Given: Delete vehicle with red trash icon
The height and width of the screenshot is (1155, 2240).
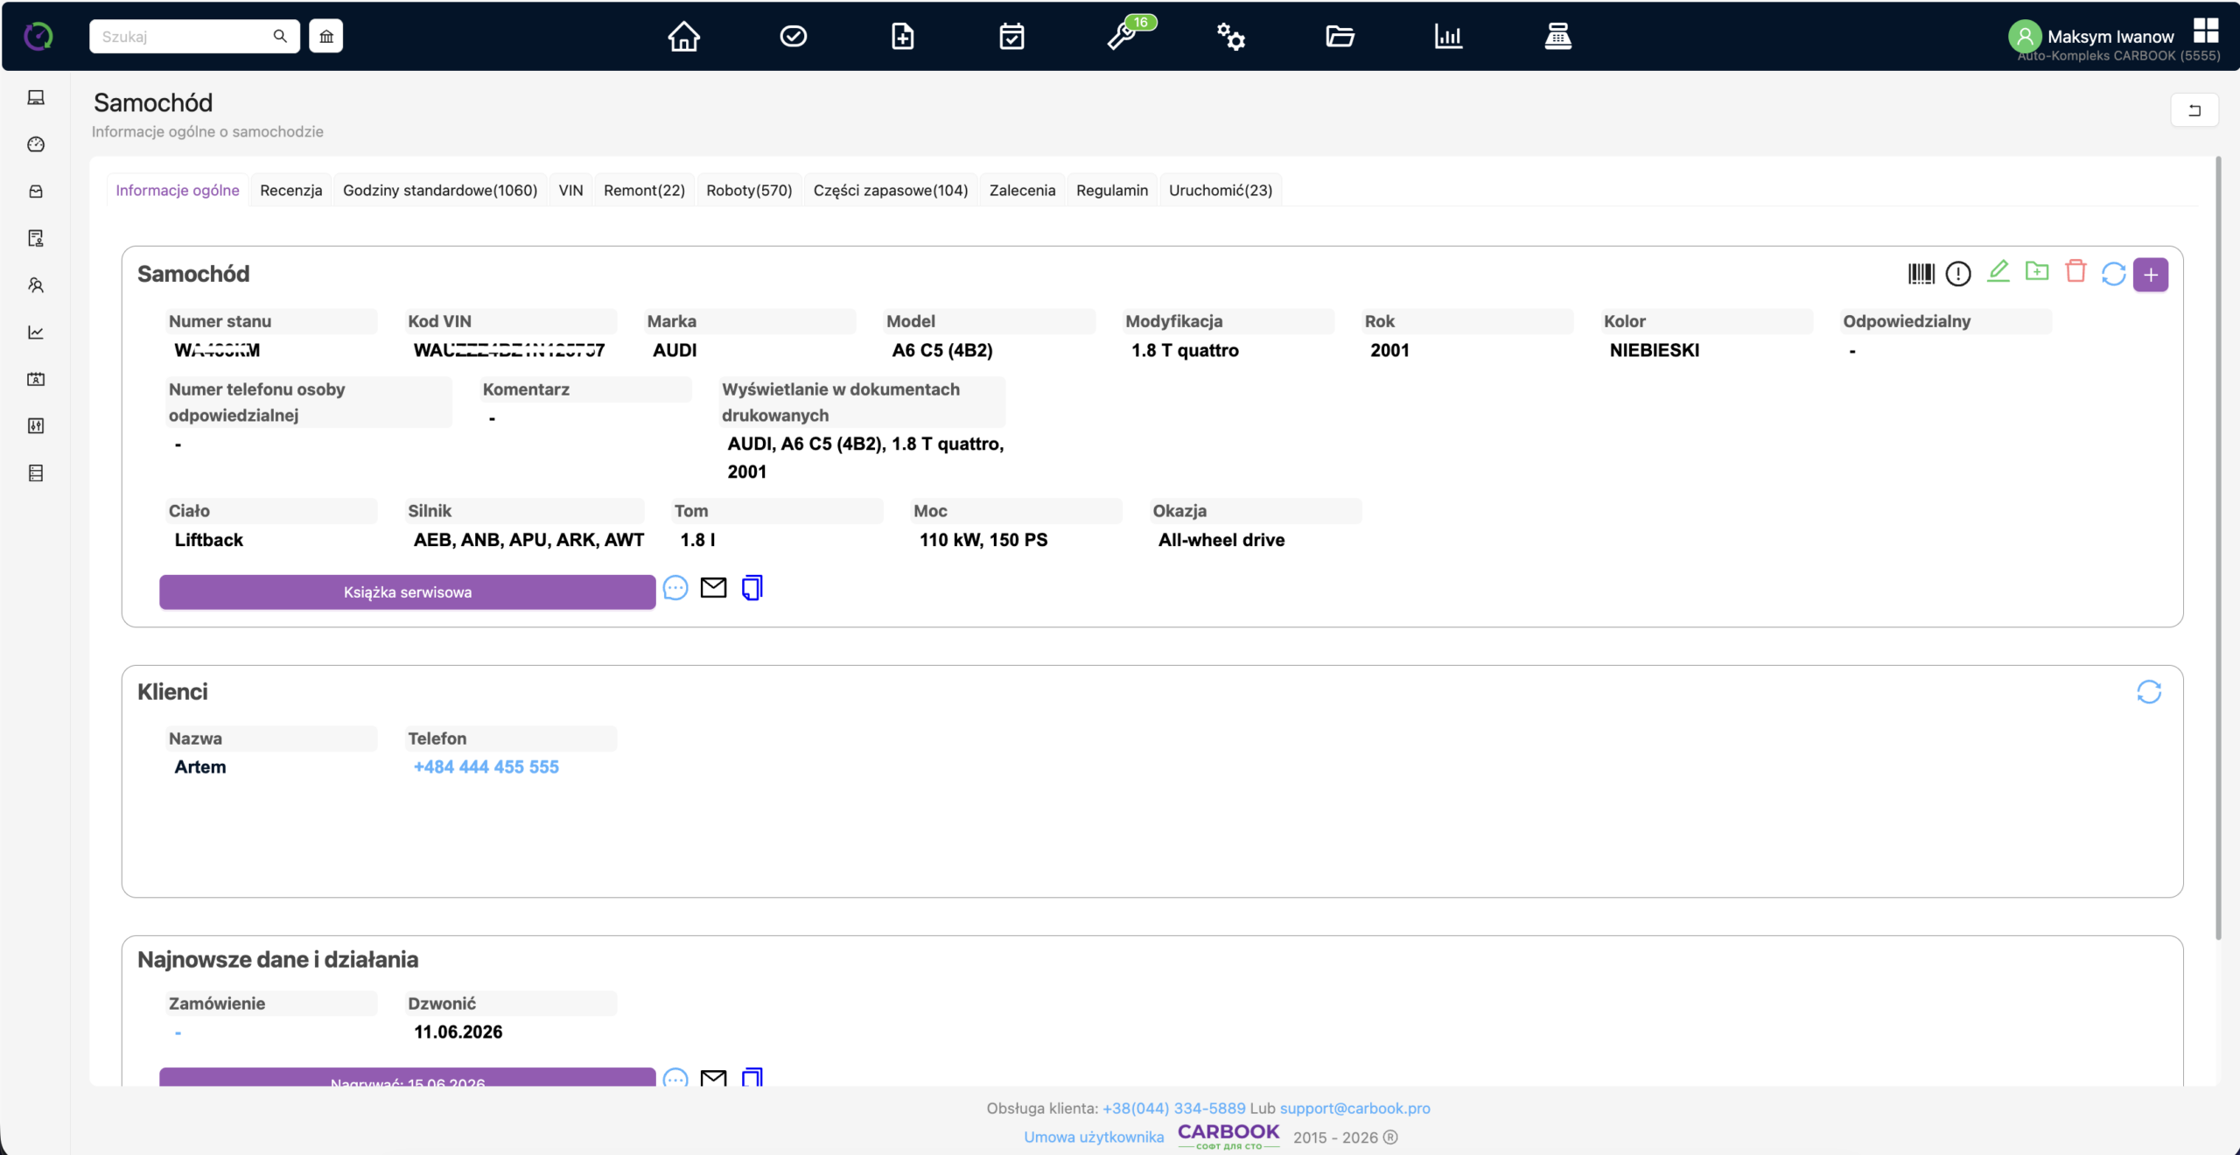Looking at the screenshot, I should coord(2075,272).
